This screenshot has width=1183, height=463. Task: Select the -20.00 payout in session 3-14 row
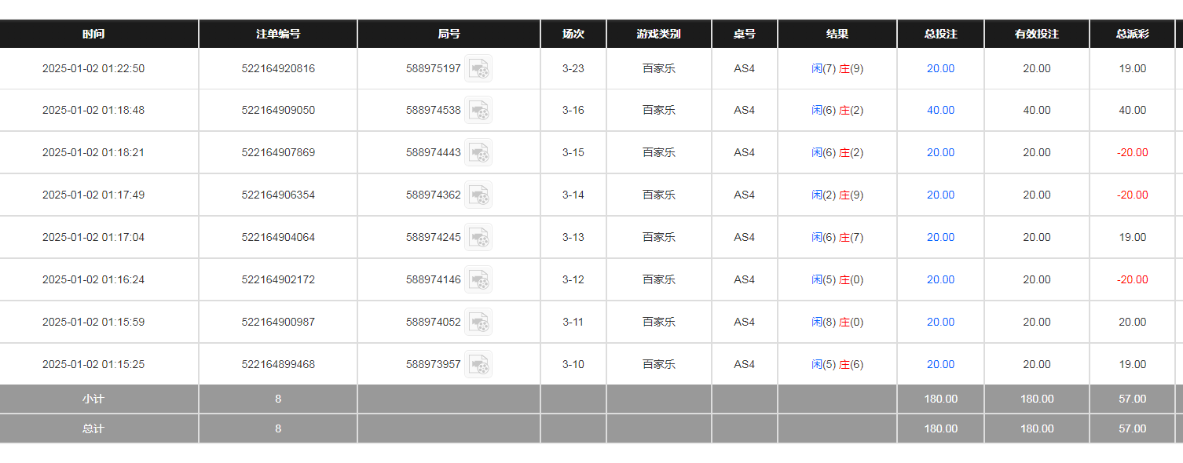tap(1132, 195)
